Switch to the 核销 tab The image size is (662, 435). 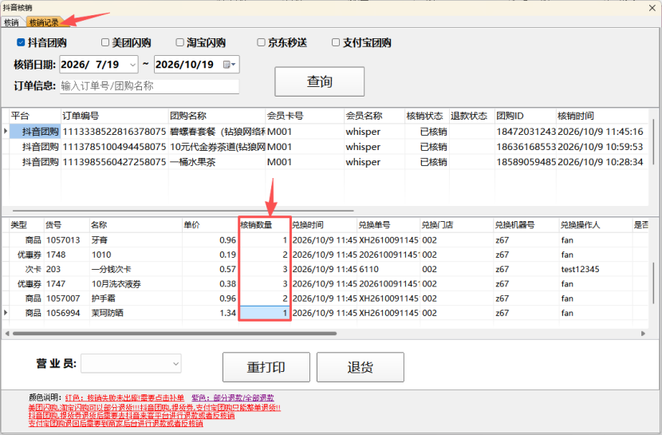11,22
